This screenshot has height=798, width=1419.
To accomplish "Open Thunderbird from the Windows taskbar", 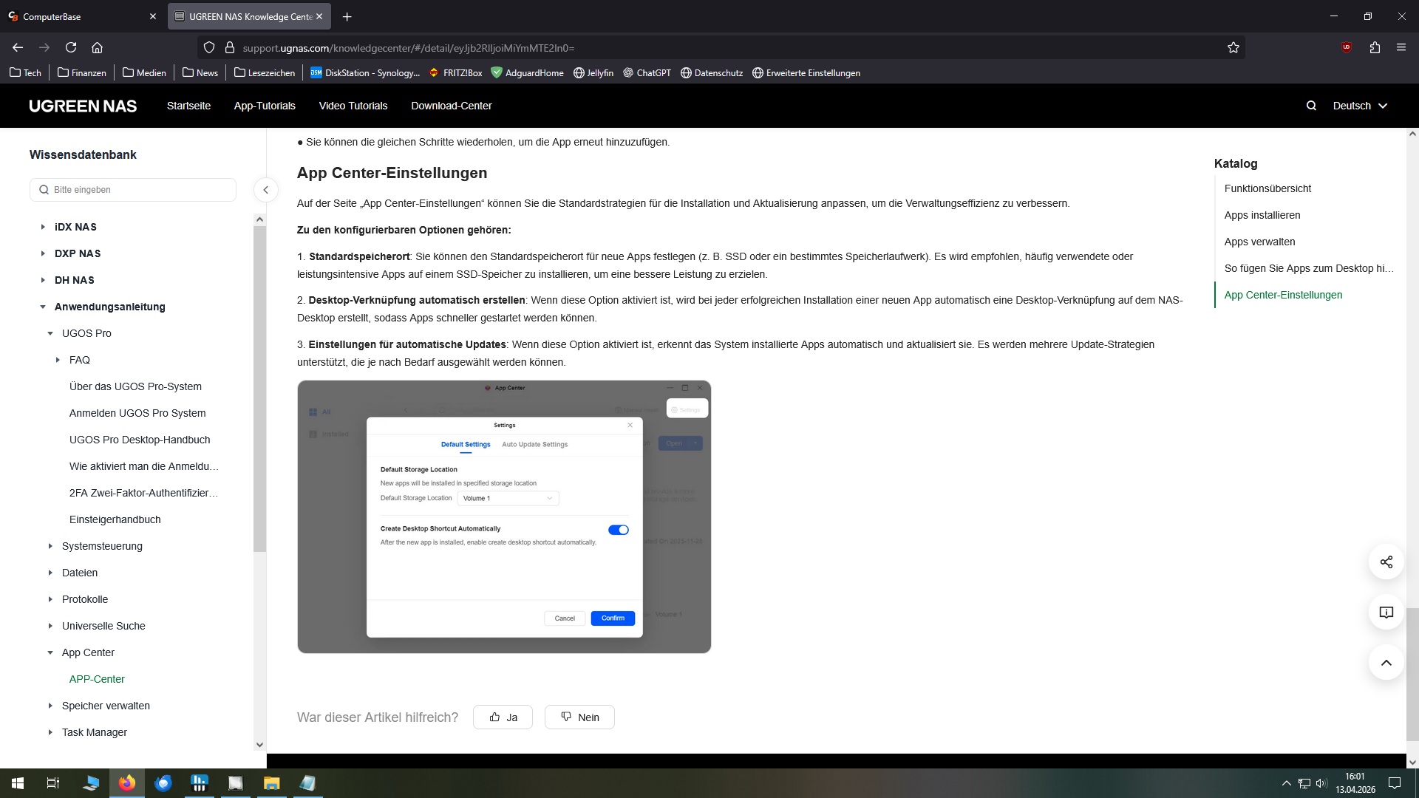I will click(x=163, y=783).
